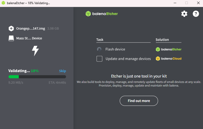
Task: Click the Flash device spinner icon
Action: [x=99, y=49]
